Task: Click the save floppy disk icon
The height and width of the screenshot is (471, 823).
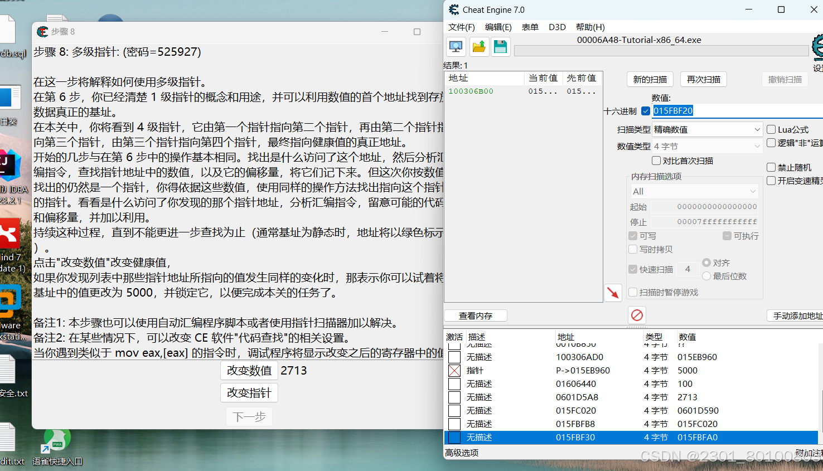Action: click(x=501, y=47)
